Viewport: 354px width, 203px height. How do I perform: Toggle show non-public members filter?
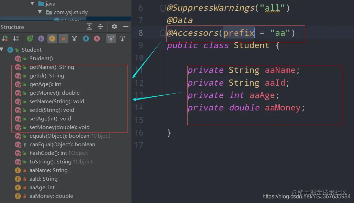point(64,39)
